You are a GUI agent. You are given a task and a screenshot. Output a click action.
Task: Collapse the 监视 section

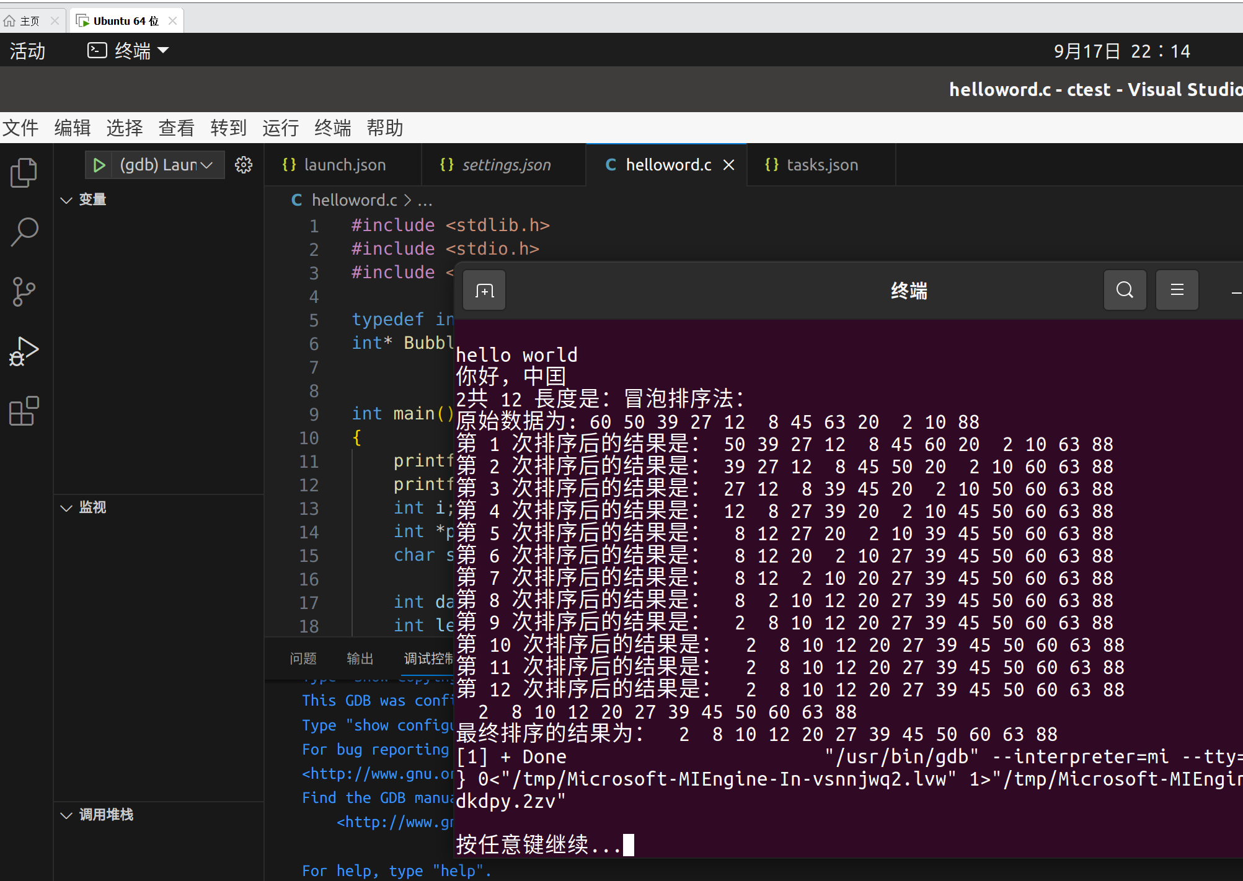(x=66, y=507)
